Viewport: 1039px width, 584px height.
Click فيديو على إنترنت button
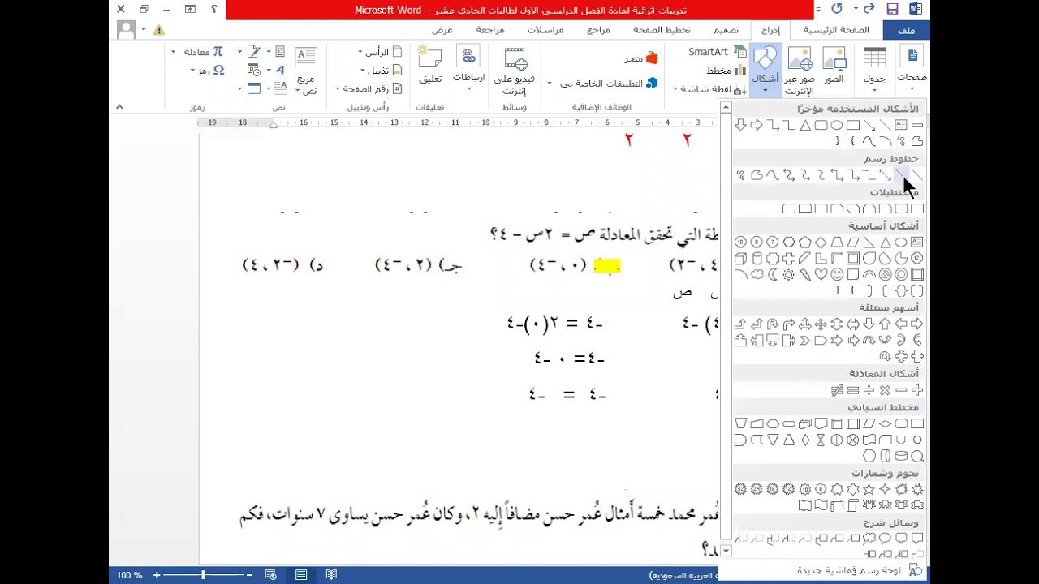point(515,71)
